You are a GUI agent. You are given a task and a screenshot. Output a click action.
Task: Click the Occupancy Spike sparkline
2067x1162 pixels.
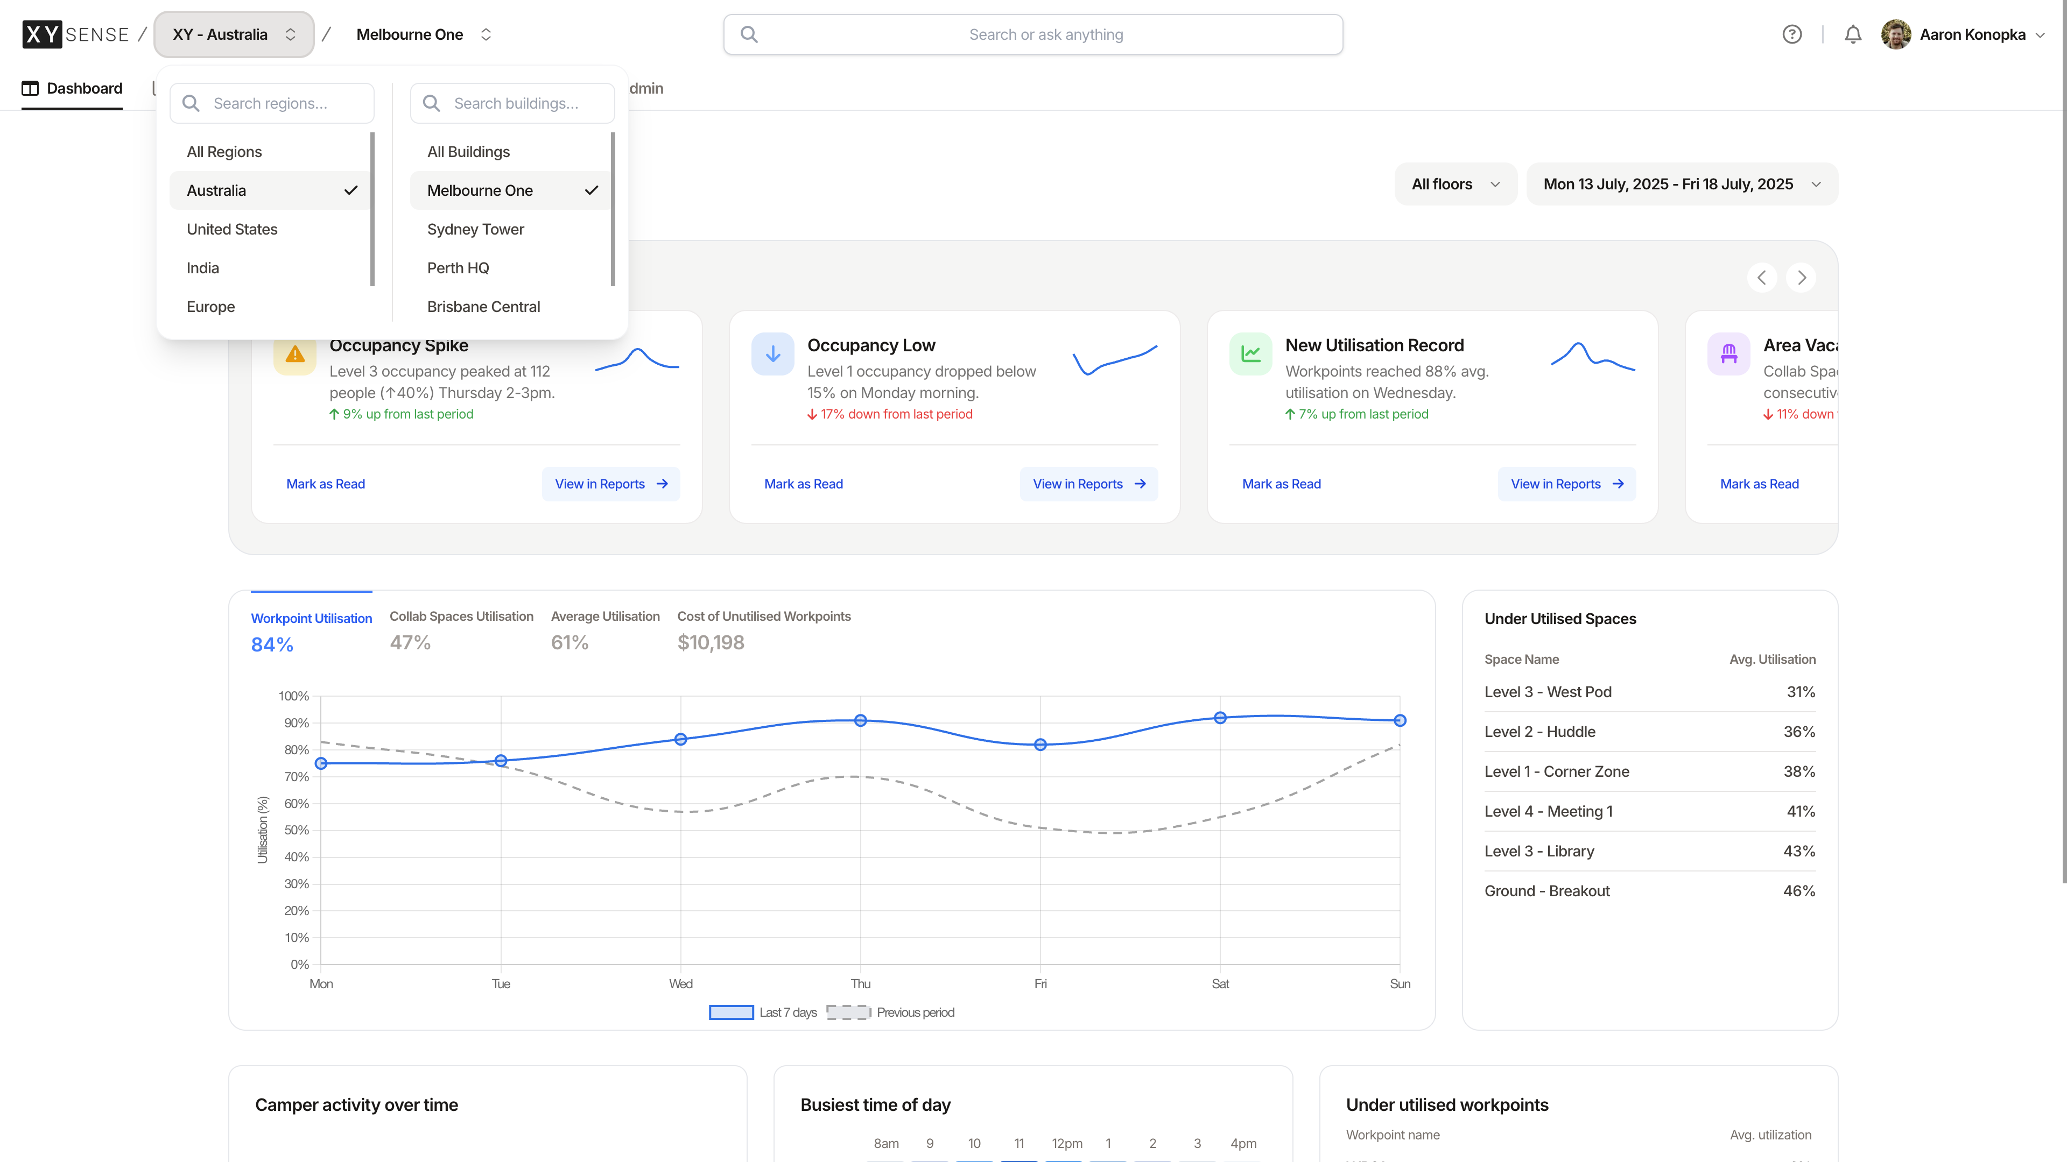637,359
